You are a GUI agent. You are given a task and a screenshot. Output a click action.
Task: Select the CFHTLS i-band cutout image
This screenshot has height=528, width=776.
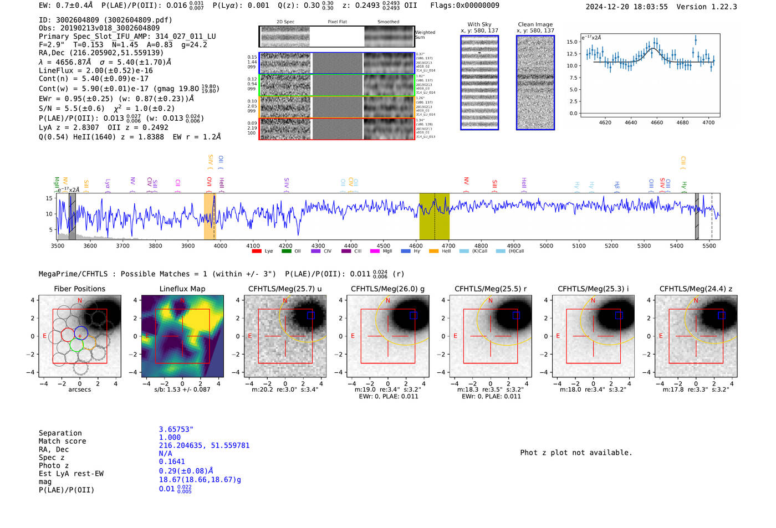593,336
